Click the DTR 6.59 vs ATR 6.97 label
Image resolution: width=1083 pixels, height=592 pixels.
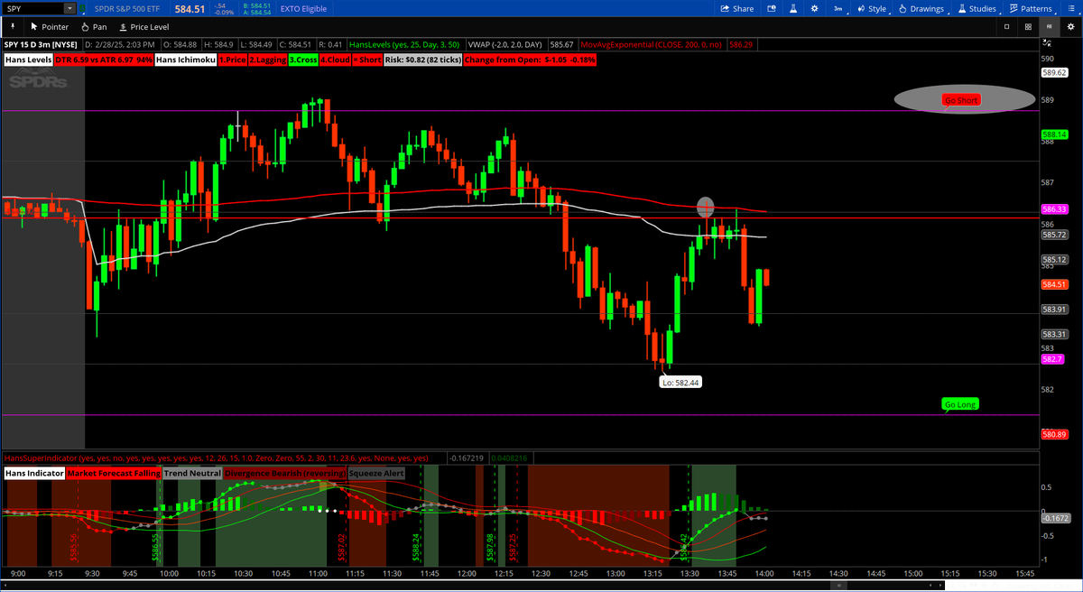click(104, 60)
